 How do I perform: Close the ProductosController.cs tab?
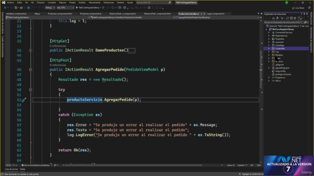204,14
